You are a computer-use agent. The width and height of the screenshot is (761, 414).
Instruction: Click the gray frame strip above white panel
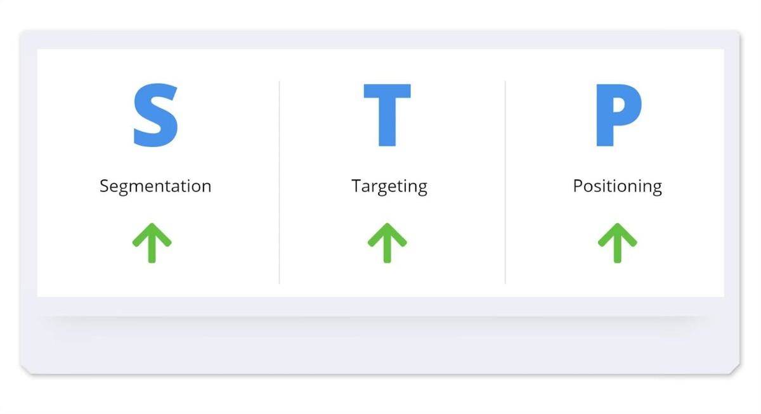380,39
